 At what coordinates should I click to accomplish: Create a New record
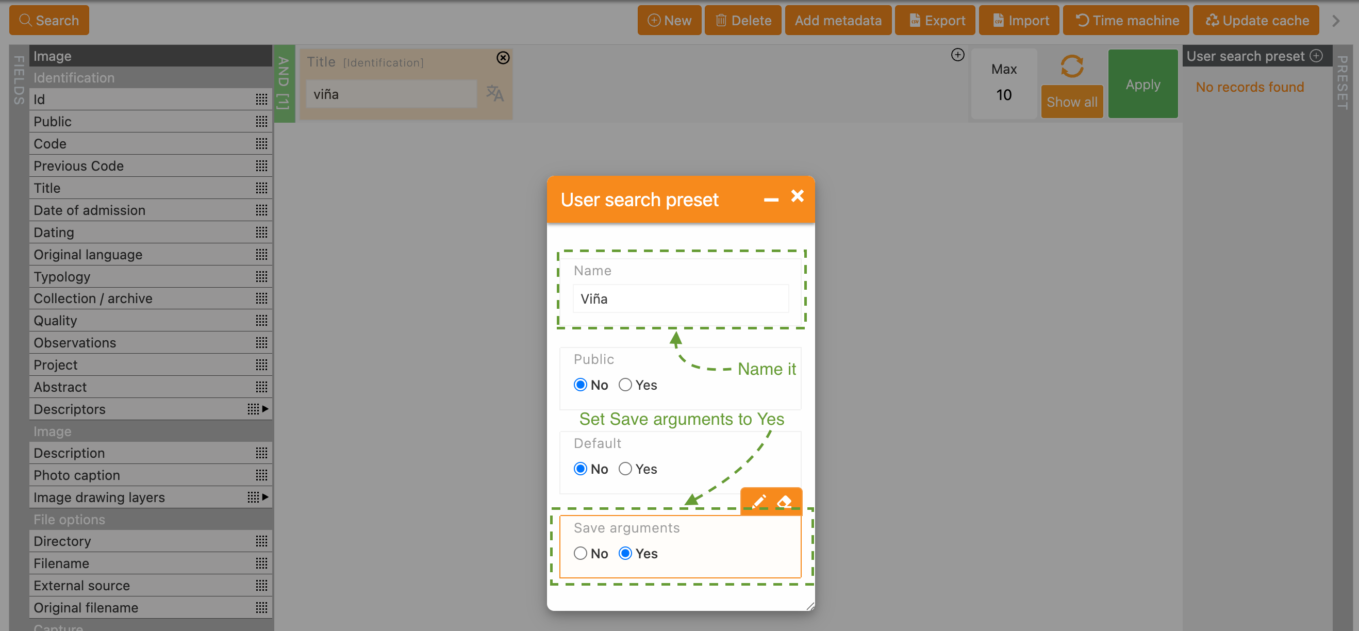669,20
